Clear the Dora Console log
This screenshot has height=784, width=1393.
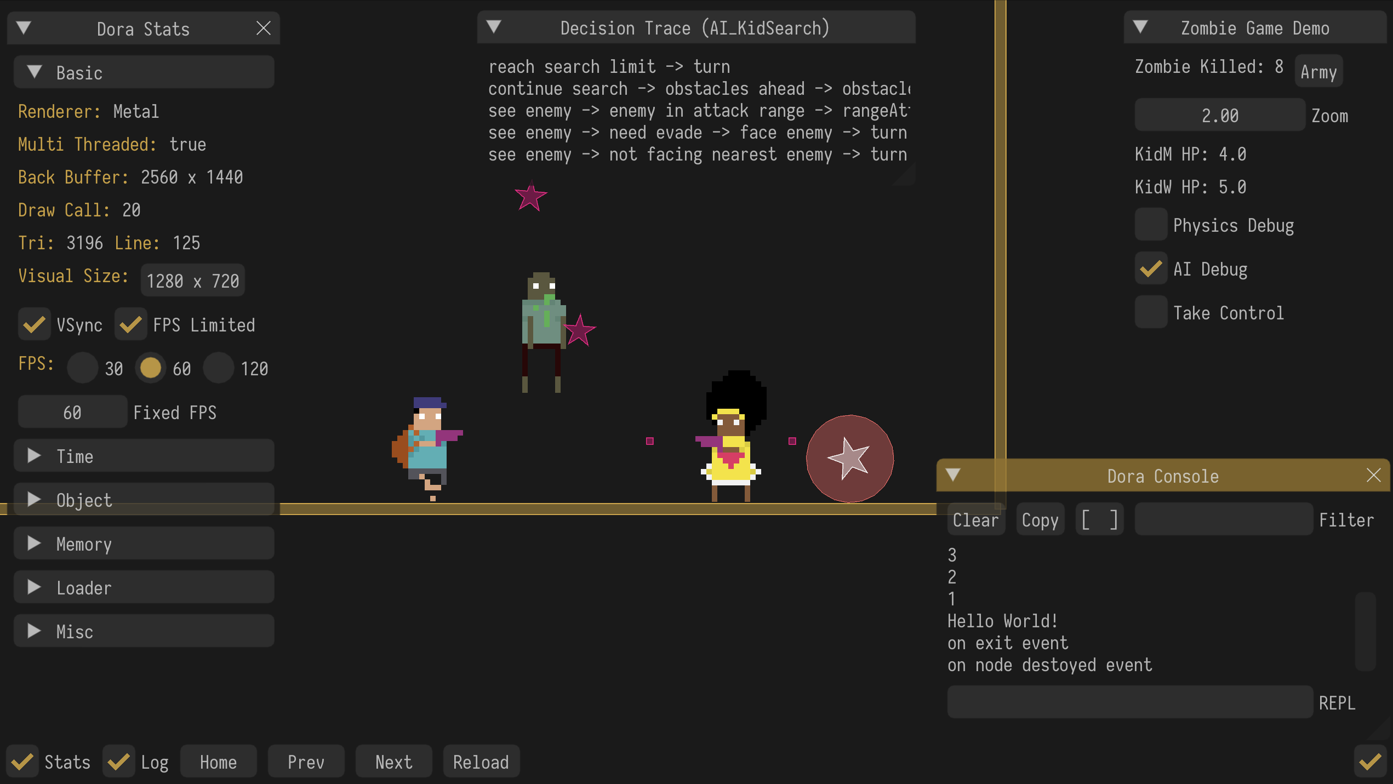coord(975,519)
